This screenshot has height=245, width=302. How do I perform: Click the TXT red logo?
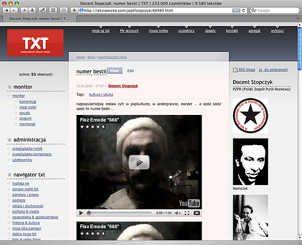point(35,43)
